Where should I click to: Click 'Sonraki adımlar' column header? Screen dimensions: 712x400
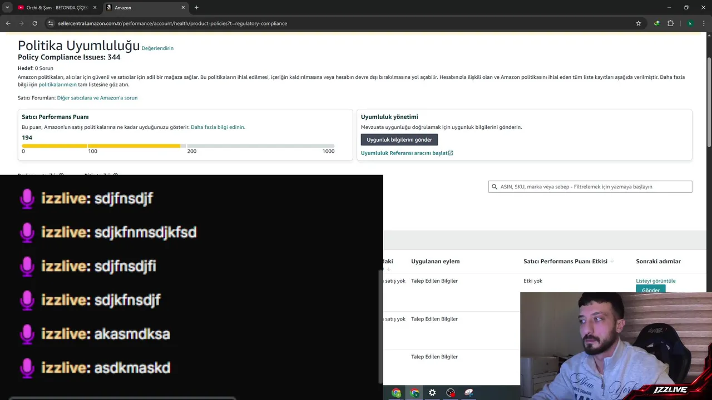(x=658, y=261)
